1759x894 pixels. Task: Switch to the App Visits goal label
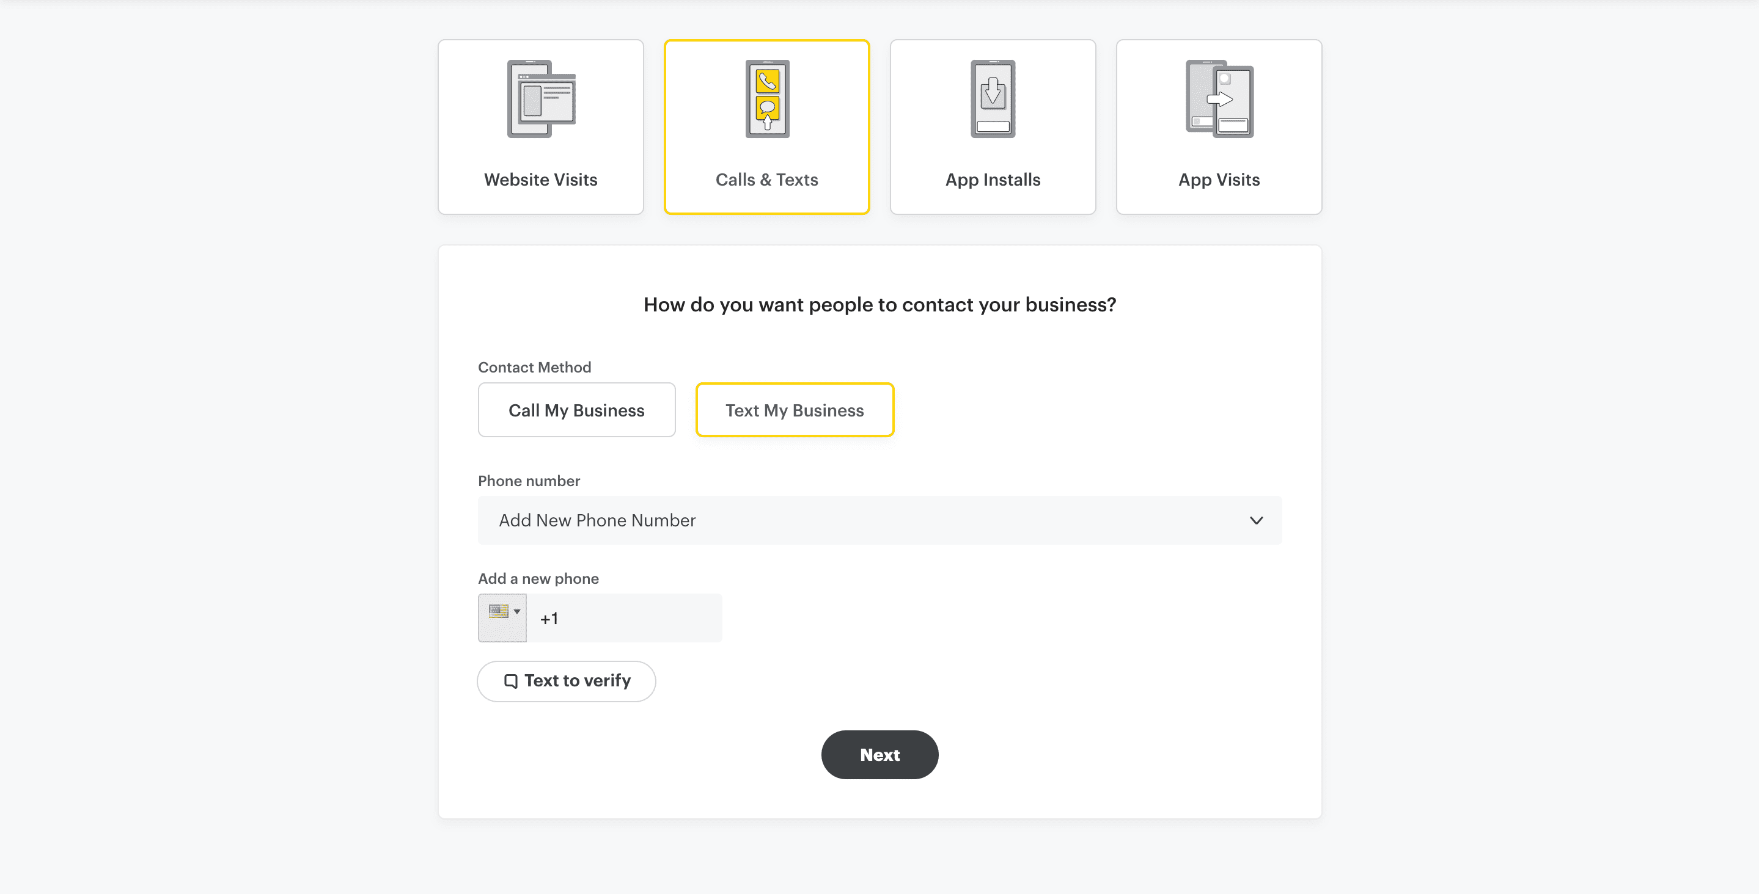tap(1219, 180)
